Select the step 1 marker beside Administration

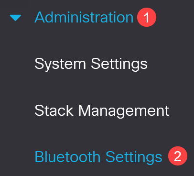pos(147,17)
